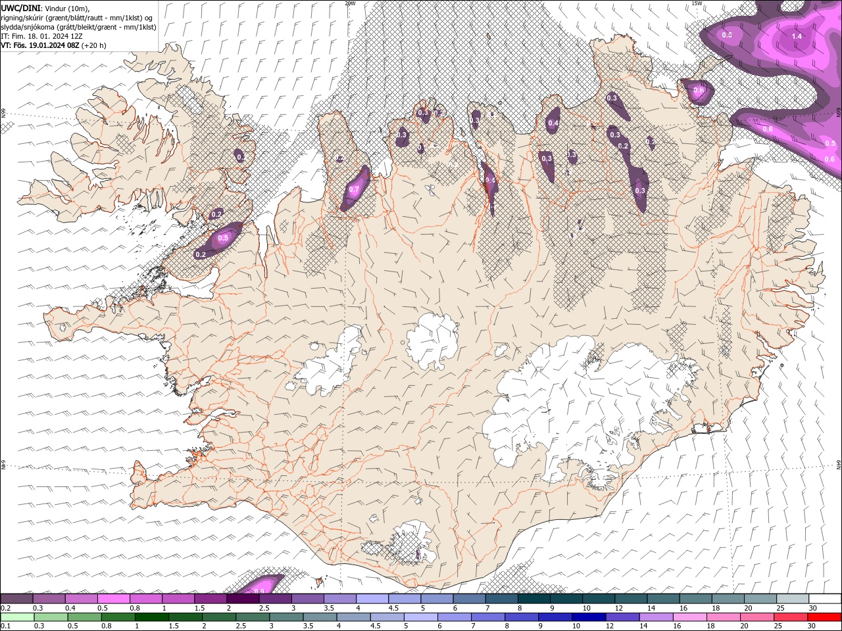Click the 0.7 snowfall value on map
This screenshot has height=631, width=842.
tap(354, 190)
